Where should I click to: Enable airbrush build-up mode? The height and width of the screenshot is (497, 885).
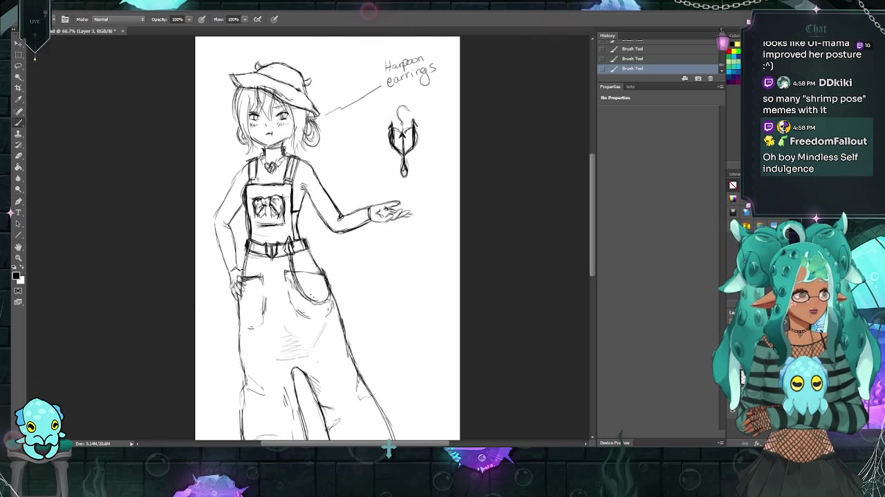click(258, 19)
